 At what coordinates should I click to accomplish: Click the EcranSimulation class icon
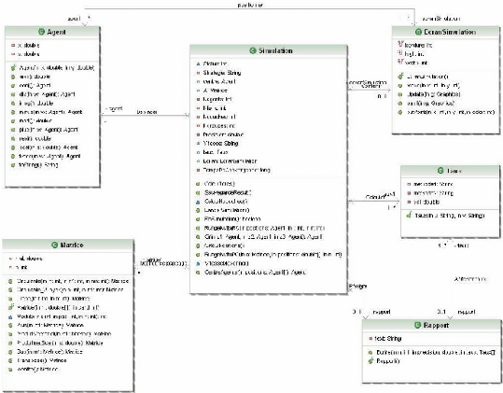pyautogui.click(x=418, y=32)
